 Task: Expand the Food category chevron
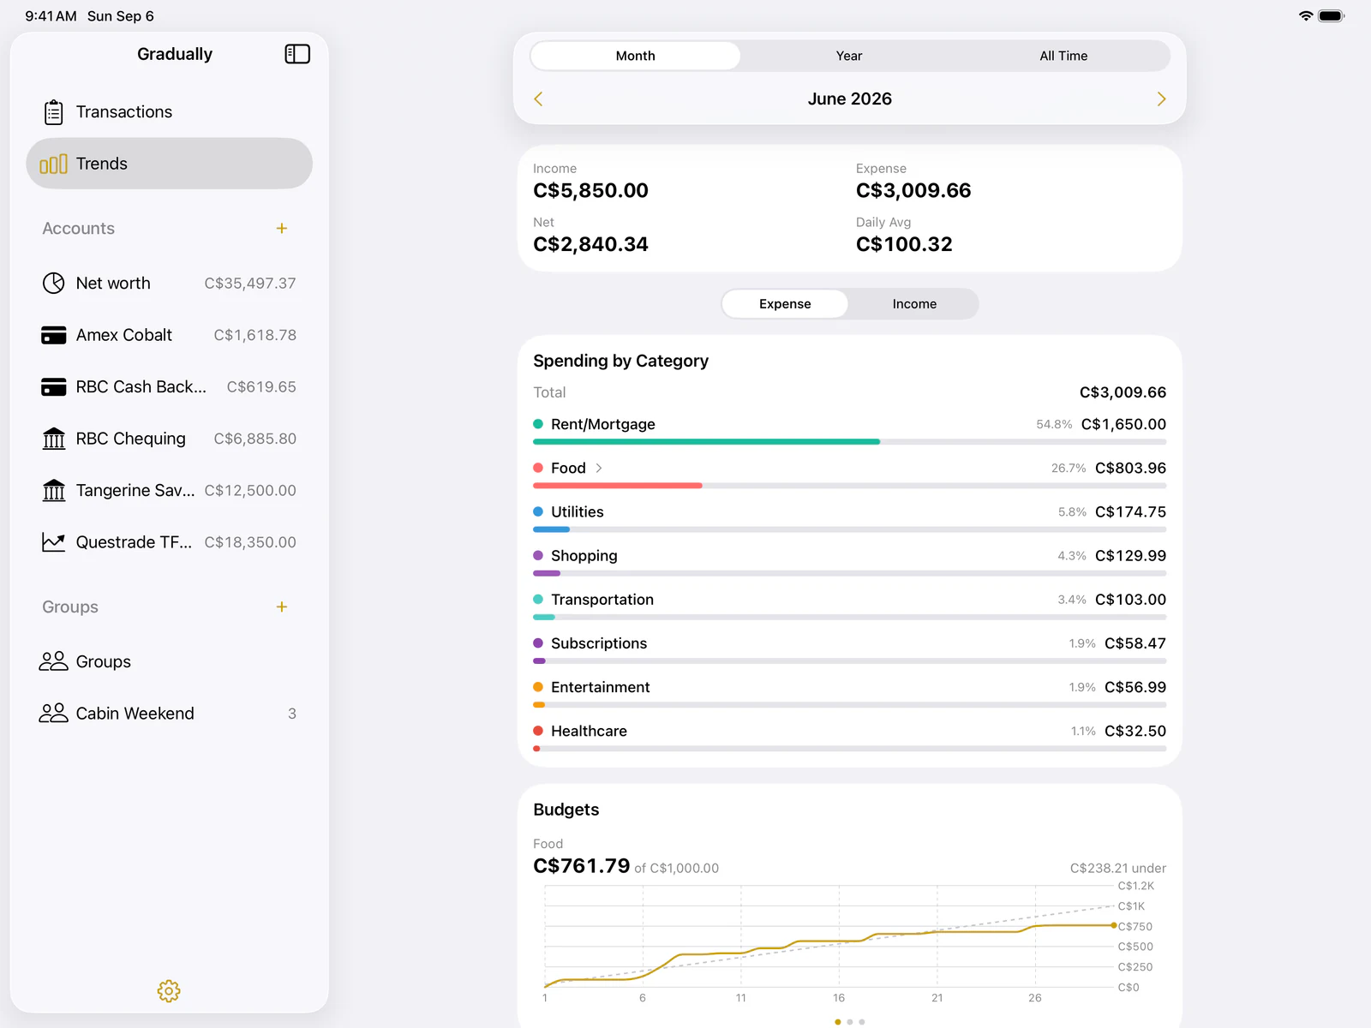[599, 468]
